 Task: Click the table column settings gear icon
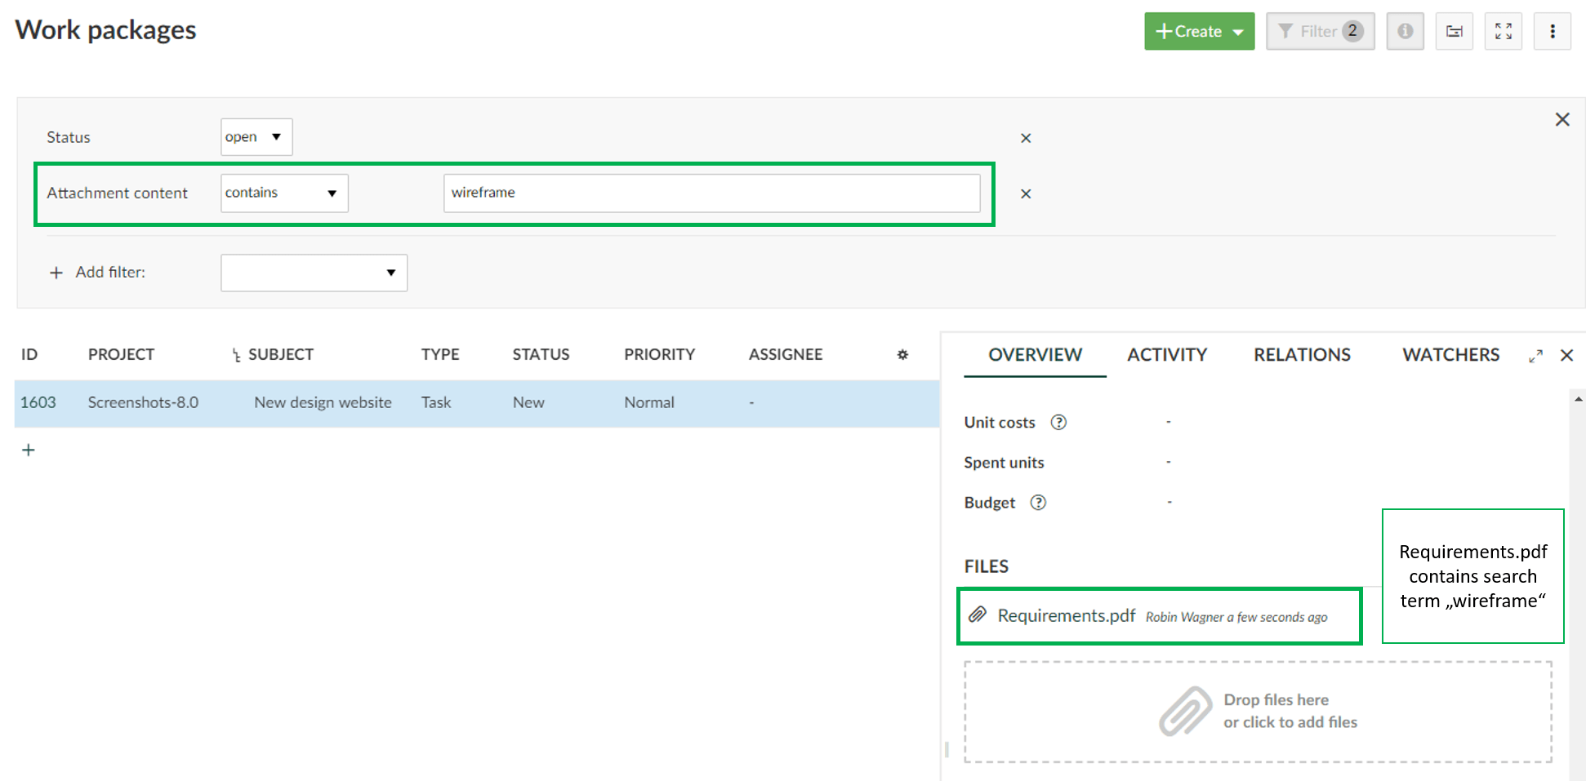pos(902,354)
